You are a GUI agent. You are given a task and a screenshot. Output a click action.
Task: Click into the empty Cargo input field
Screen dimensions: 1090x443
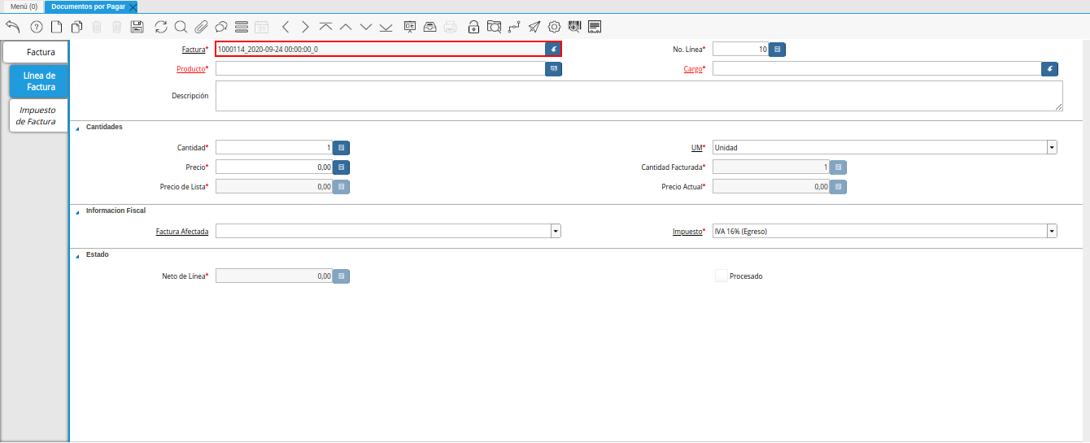tap(877, 69)
